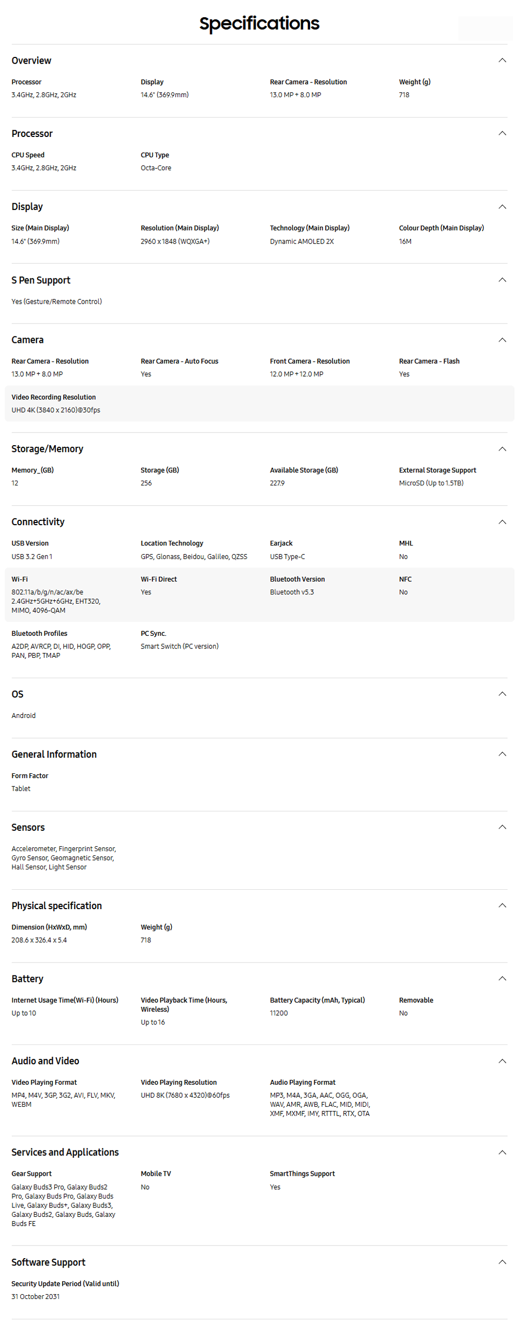Image resolution: width=522 pixels, height=1324 pixels.
Task: Click the Camera section chevron icon
Action: (x=502, y=340)
